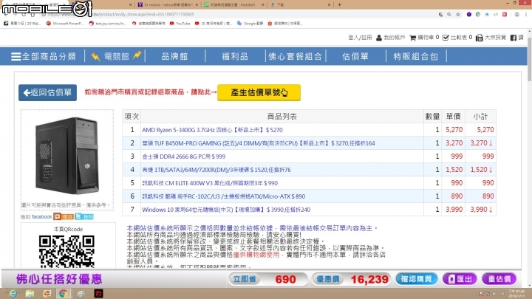This screenshot has width=532, height=299.
Task: Click the 登入/註冊 login link
Action: 360,38
